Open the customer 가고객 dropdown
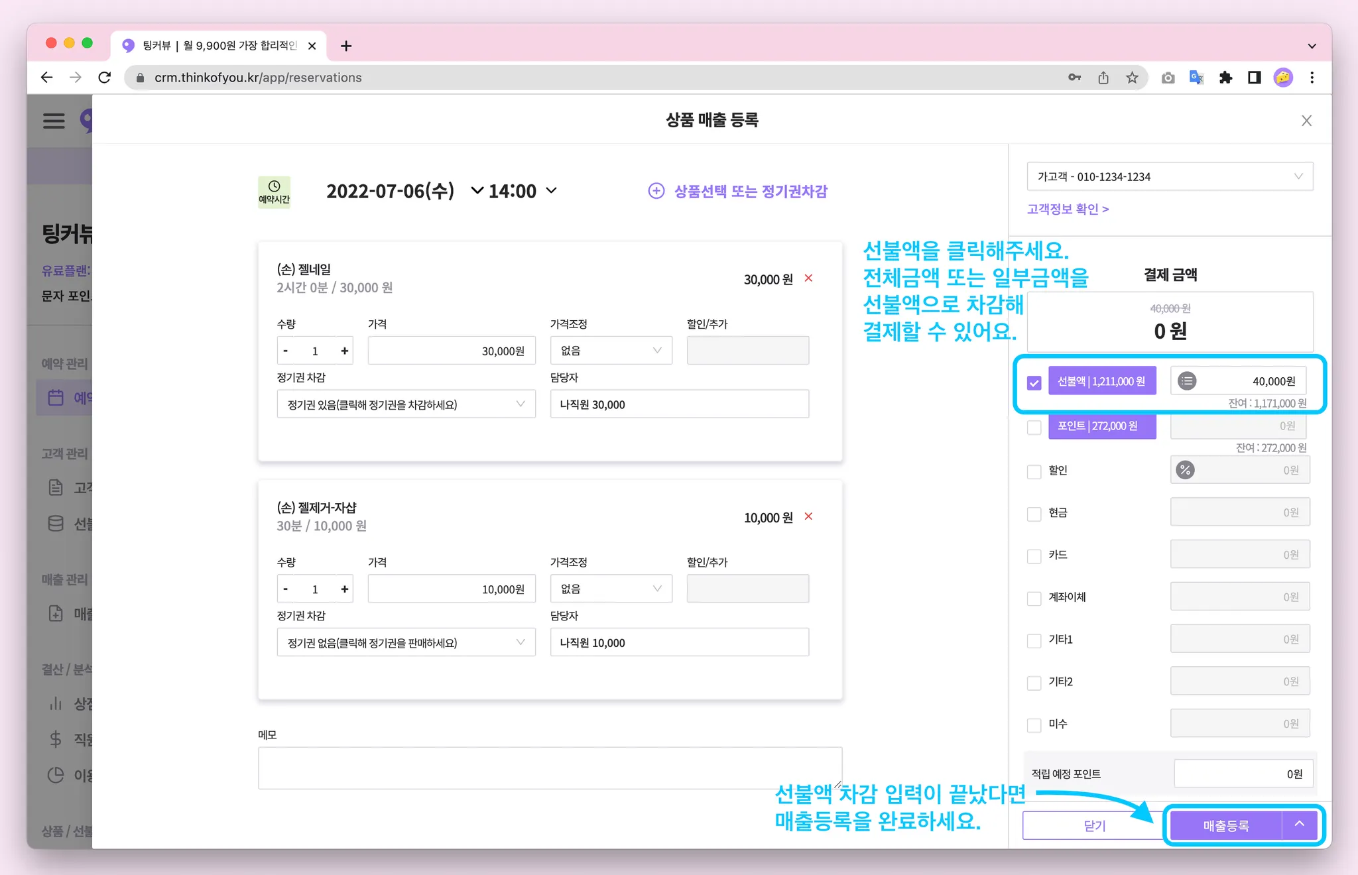1358x875 pixels. click(1170, 176)
